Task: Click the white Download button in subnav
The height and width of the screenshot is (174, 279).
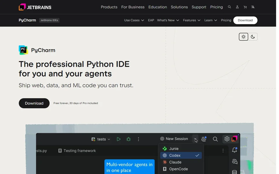Action: pos(245,20)
